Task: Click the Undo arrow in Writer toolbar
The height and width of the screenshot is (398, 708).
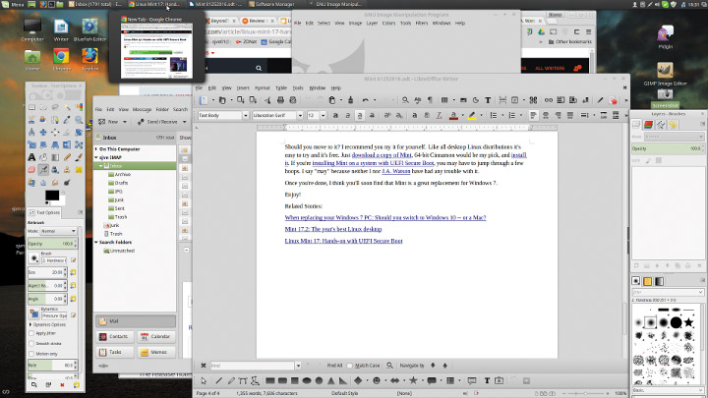Action: pos(365,100)
